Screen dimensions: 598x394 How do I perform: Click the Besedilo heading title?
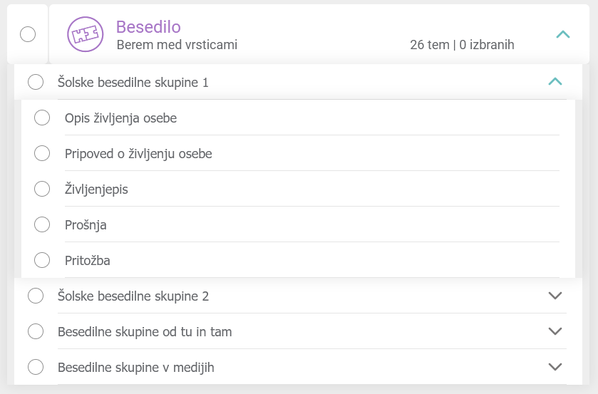coord(148,27)
